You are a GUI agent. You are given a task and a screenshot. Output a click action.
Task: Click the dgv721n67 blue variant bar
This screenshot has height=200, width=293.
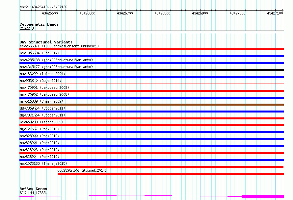point(151,132)
